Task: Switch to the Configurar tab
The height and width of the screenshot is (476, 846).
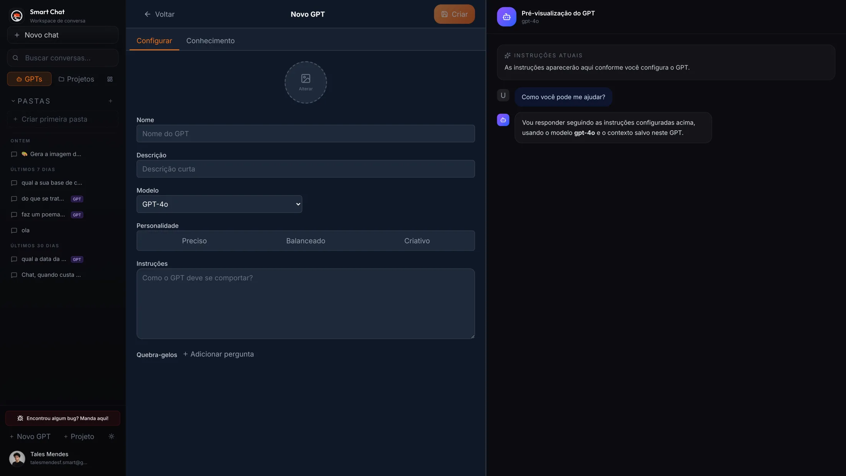Action: pyautogui.click(x=154, y=40)
